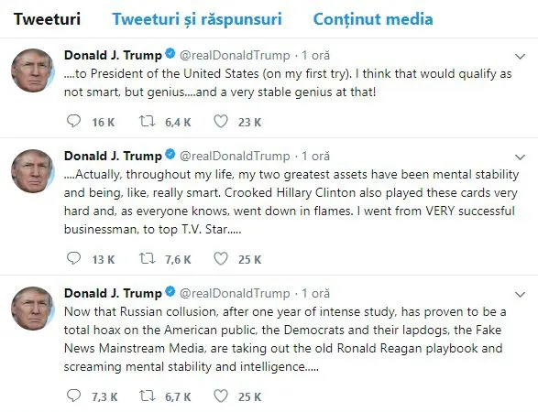Like the tweet mentioning Crooked Hillary Clinton
This screenshot has width=538, height=412.
221,258
